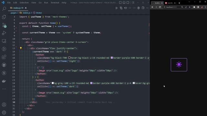Open the GitHub view in activity bar
207x116 pixels.
click(x=4, y=65)
